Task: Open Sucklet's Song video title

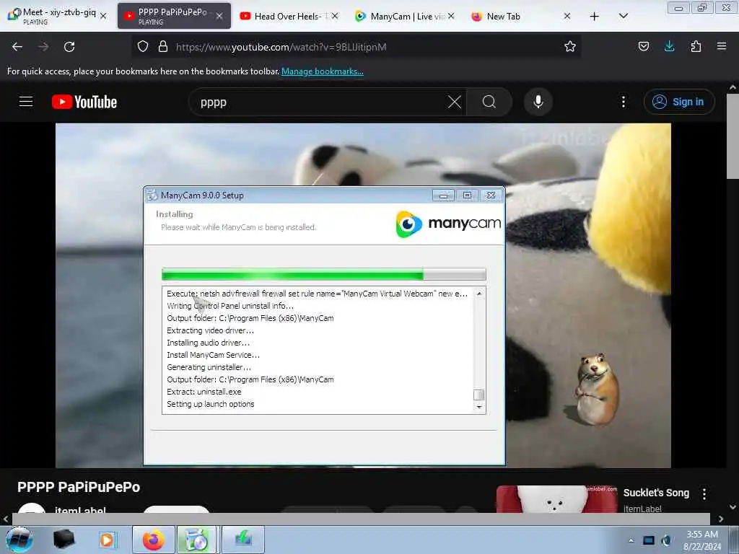Action: [656, 493]
